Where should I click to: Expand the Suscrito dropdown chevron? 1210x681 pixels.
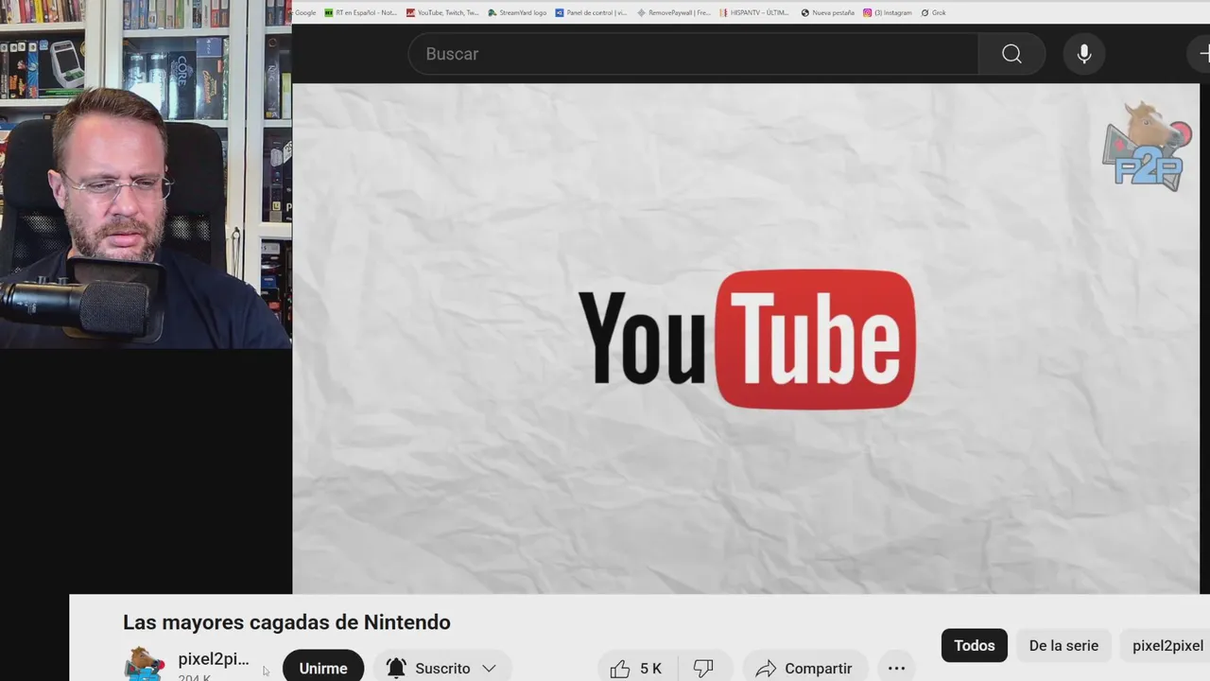click(x=489, y=668)
